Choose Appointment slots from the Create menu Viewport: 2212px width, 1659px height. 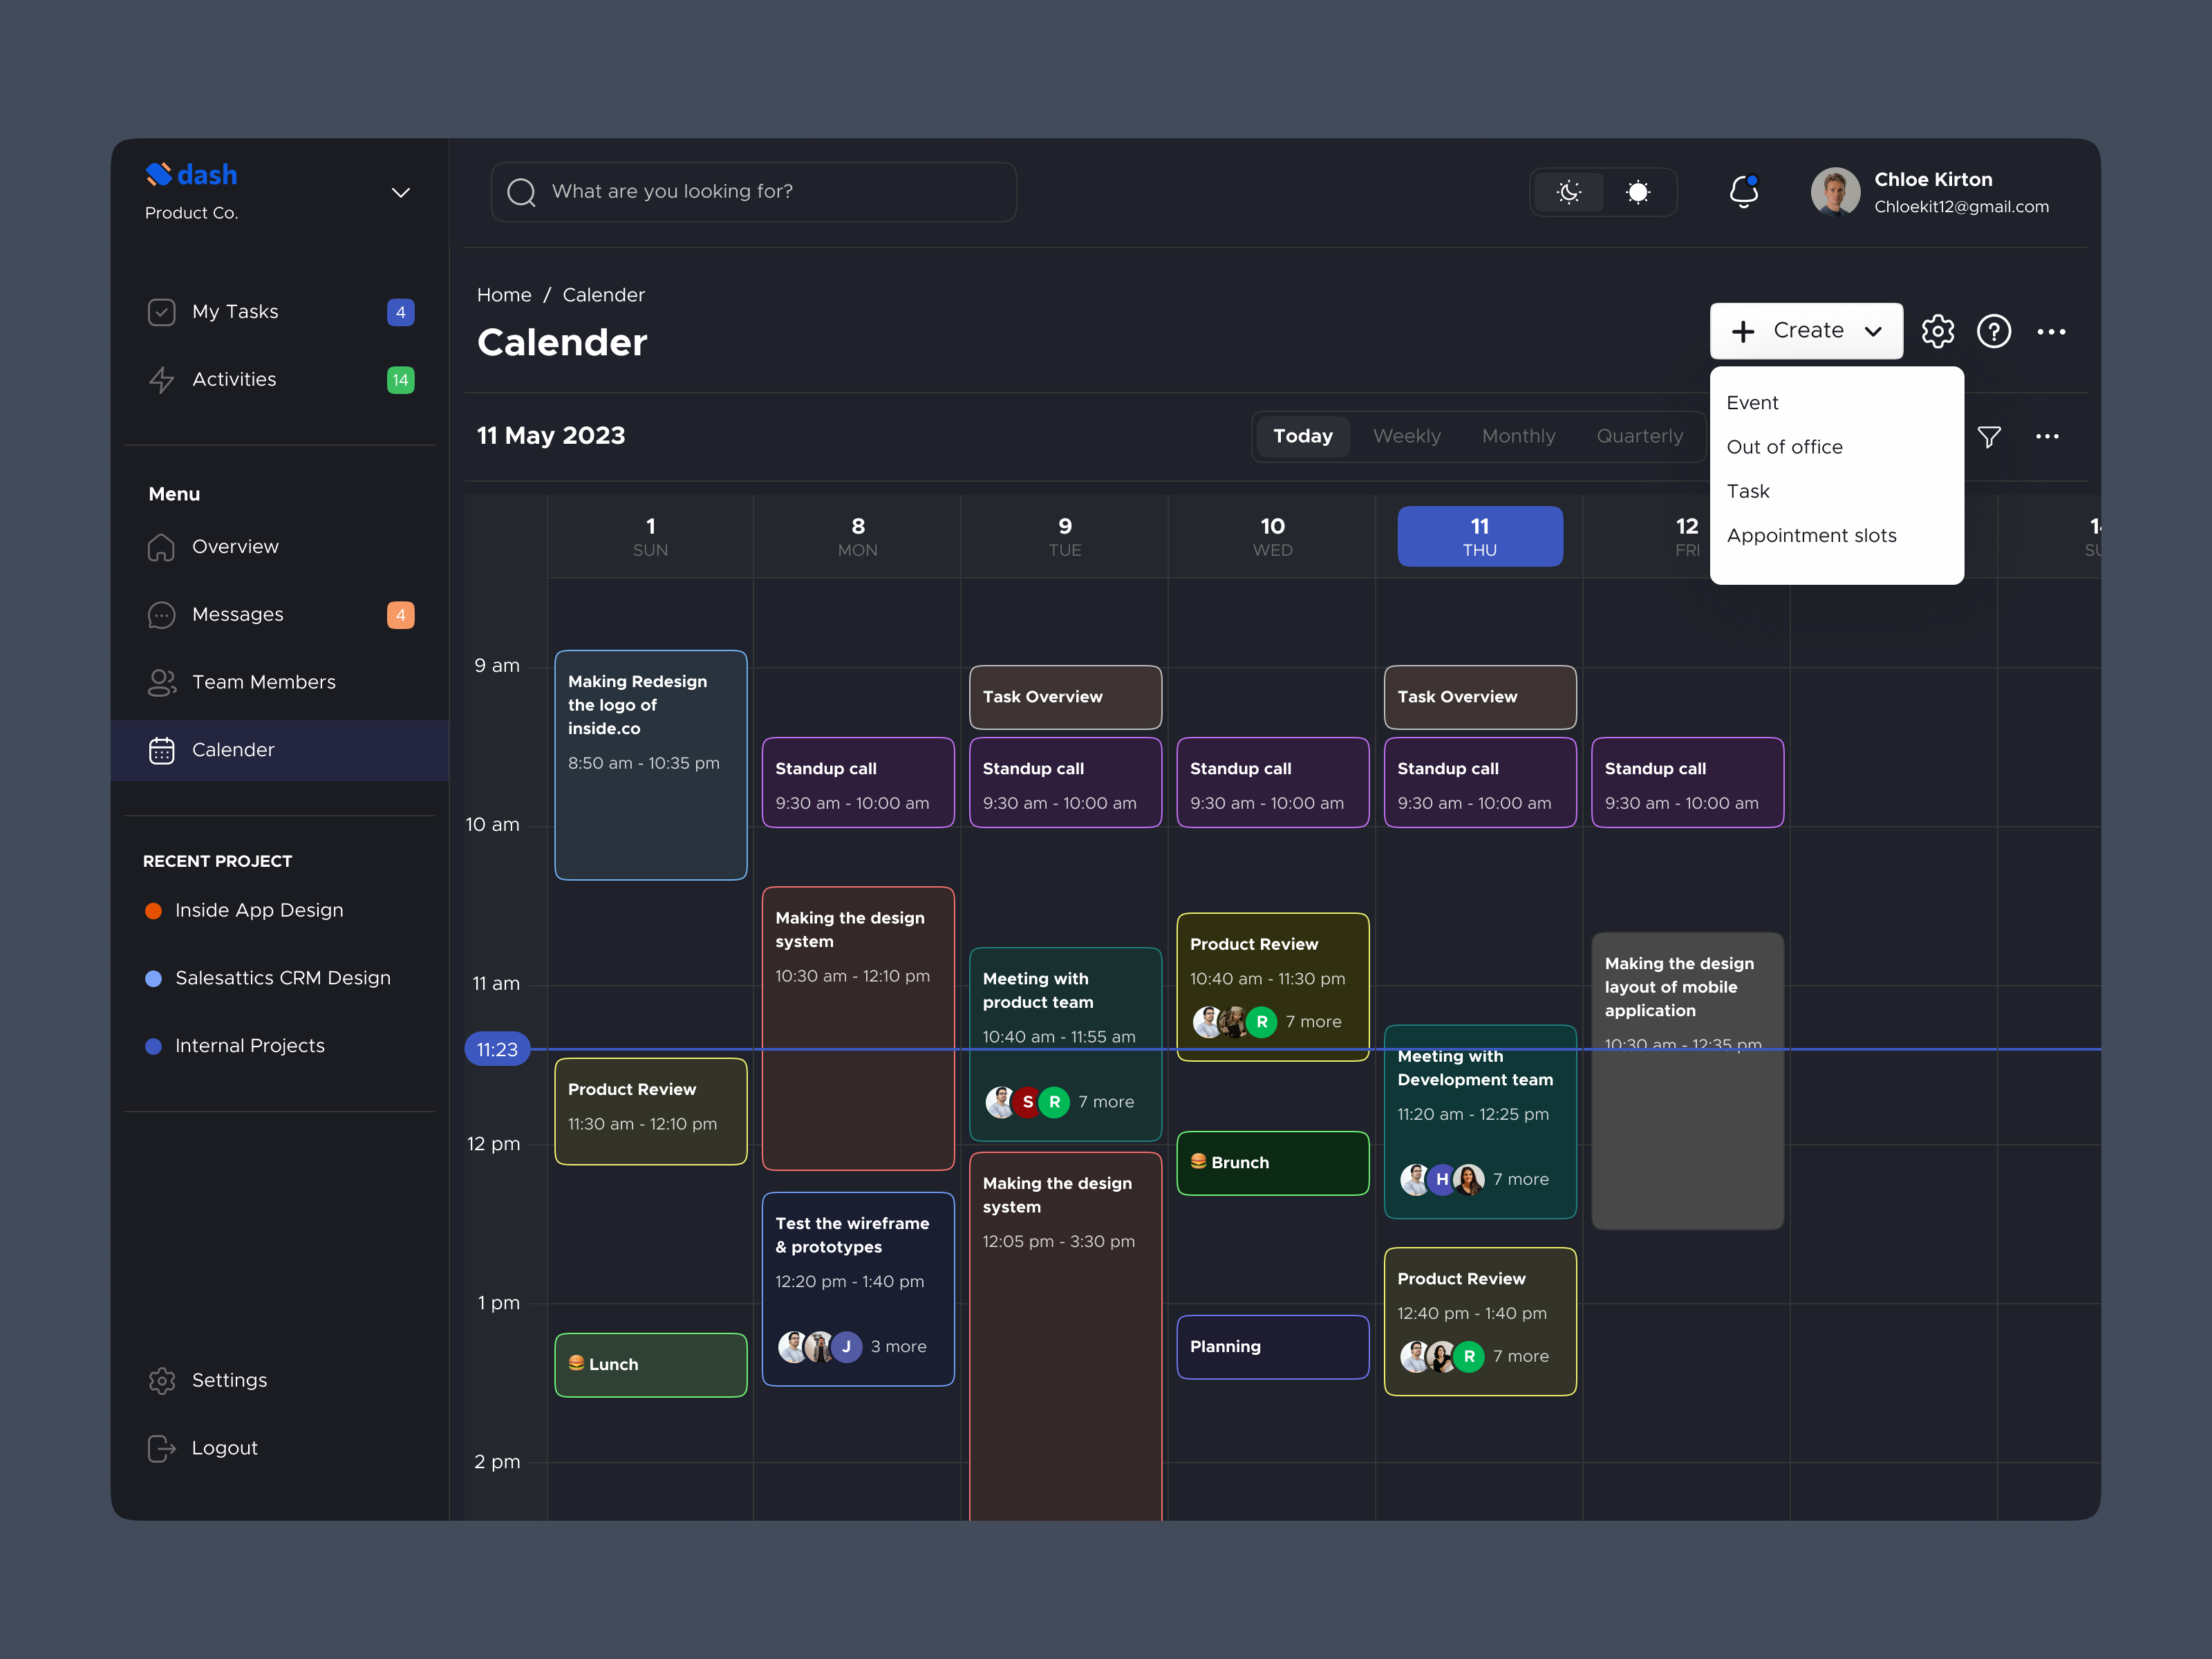pyautogui.click(x=1811, y=535)
